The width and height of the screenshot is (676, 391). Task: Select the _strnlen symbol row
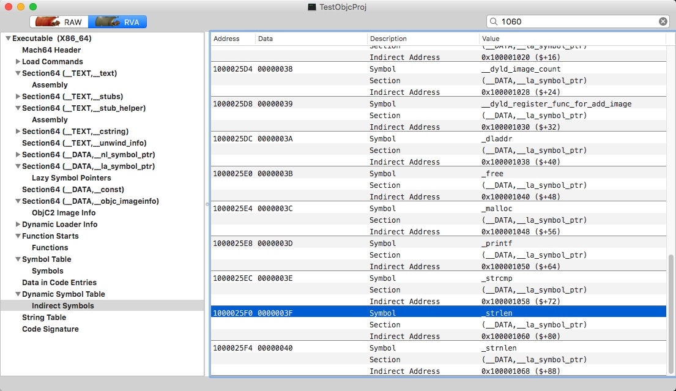click(x=439, y=348)
